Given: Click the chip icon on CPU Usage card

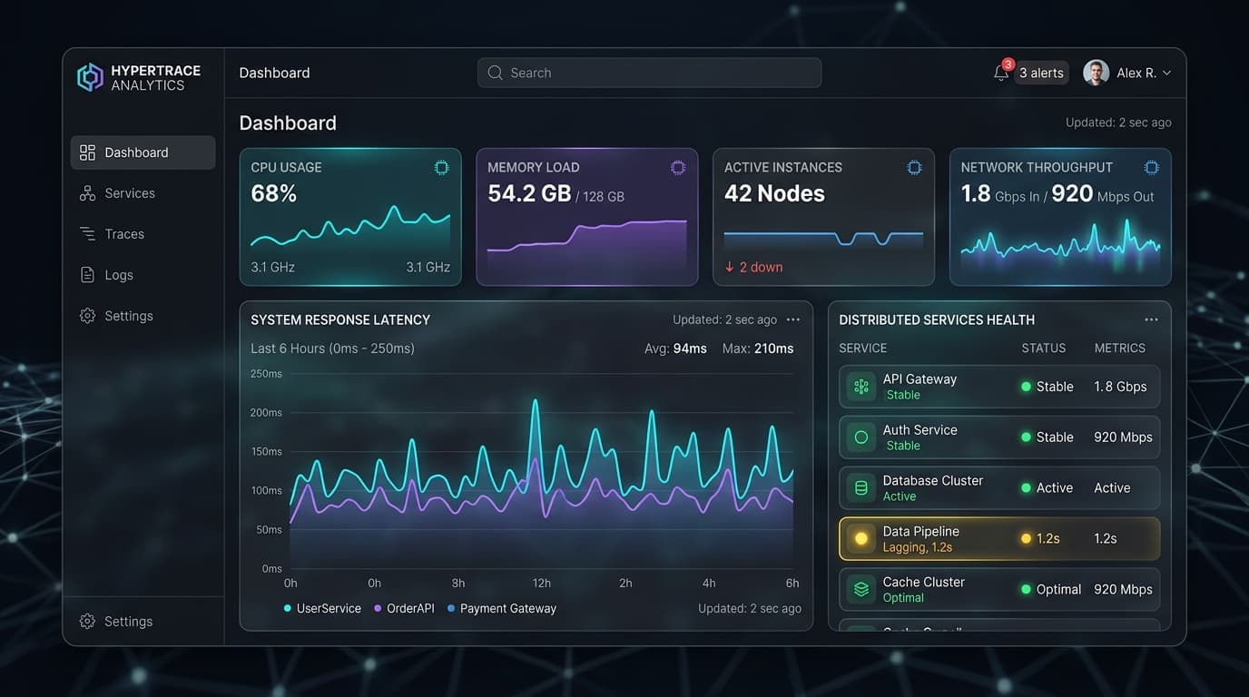Looking at the screenshot, I should pyautogui.click(x=441, y=168).
